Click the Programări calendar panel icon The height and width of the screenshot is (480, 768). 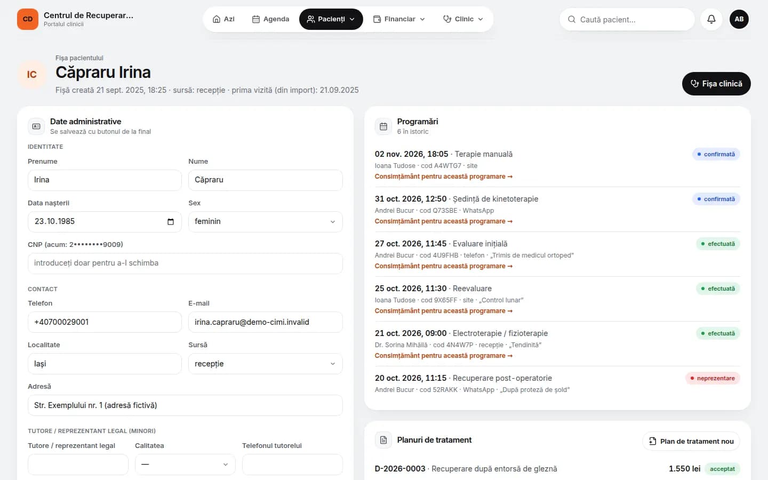coord(383,126)
